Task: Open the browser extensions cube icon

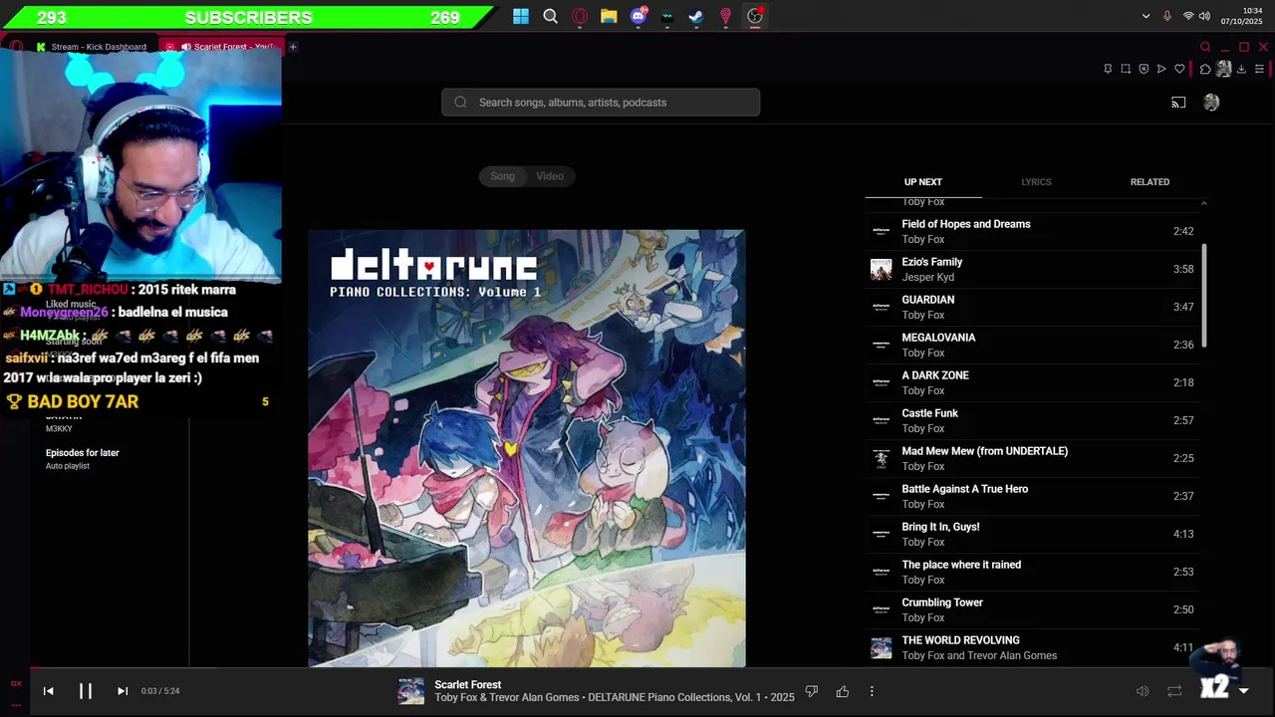Action: coord(1205,69)
